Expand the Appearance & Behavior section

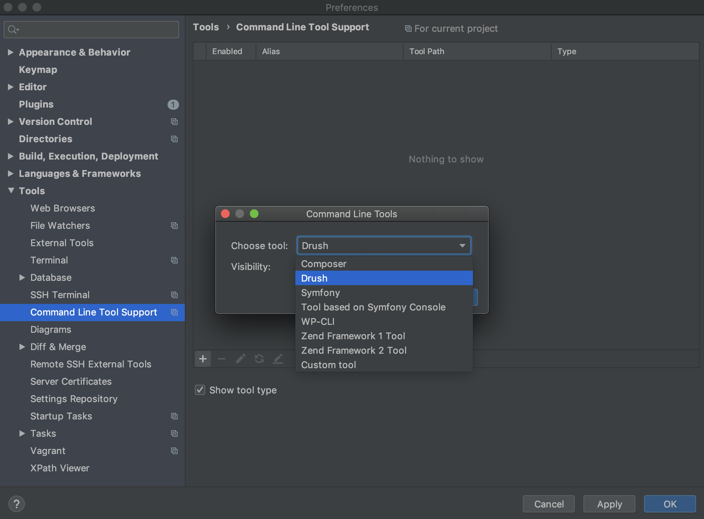point(11,52)
